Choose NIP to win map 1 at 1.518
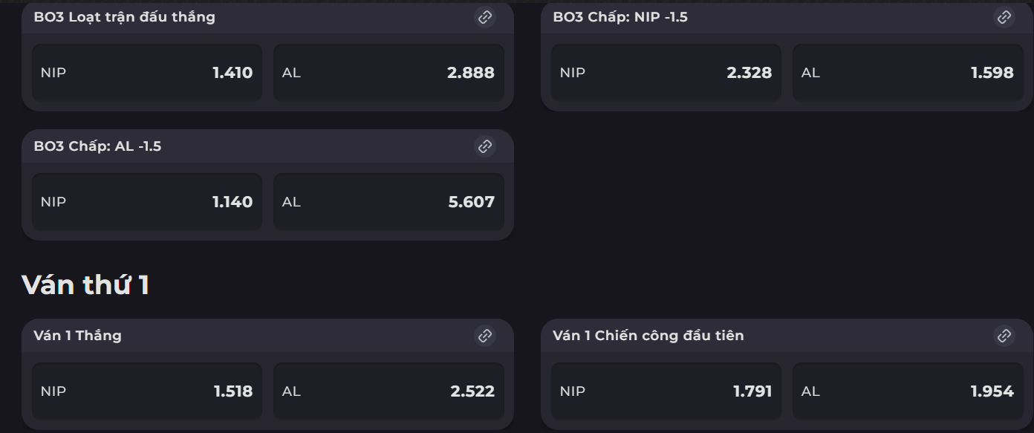 pos(147,391)
